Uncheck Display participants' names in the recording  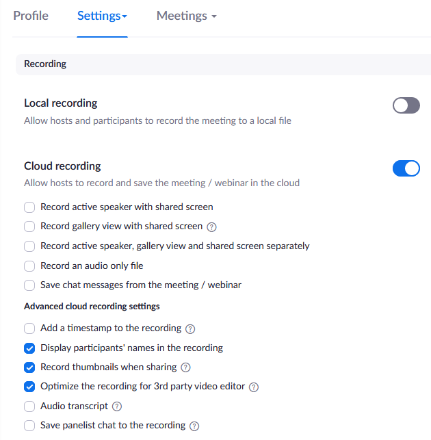pos(29,348)
